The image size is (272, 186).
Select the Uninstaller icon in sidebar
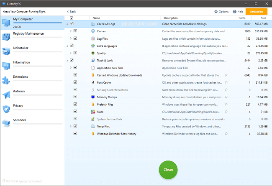pos(6,51)
